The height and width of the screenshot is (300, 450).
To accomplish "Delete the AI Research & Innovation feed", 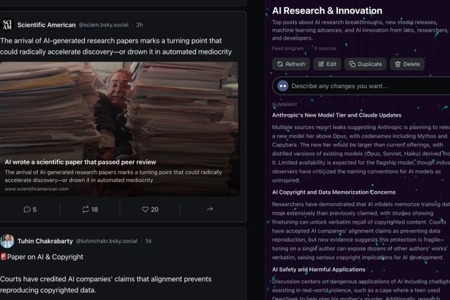I will (x=407, y=64).
